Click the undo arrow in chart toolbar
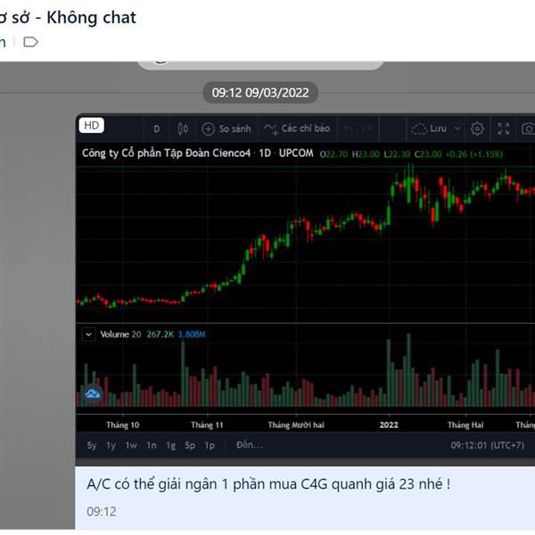This screenshot has width=535, height=535. [349, 128]
